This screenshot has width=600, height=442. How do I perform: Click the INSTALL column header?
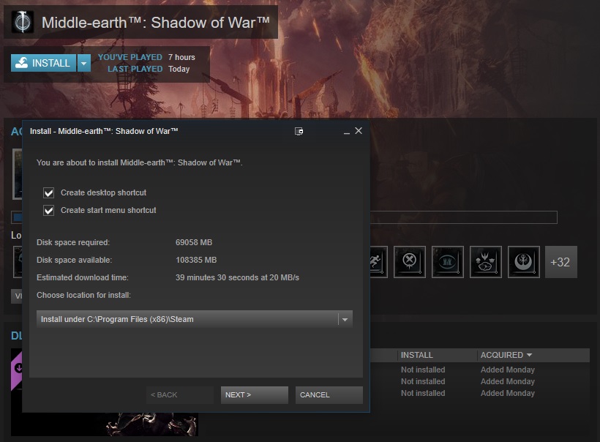(417, 355)
